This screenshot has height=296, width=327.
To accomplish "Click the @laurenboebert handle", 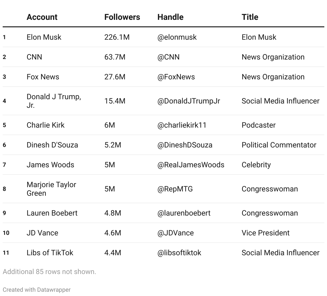I will [184, 213].
